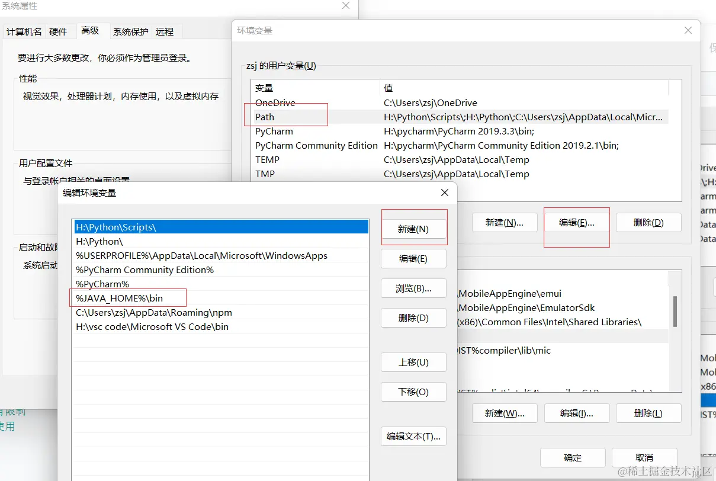Select the compiler\lib\mic system row
The width and height of the screenshot is (716, 481).
[563, 350]
